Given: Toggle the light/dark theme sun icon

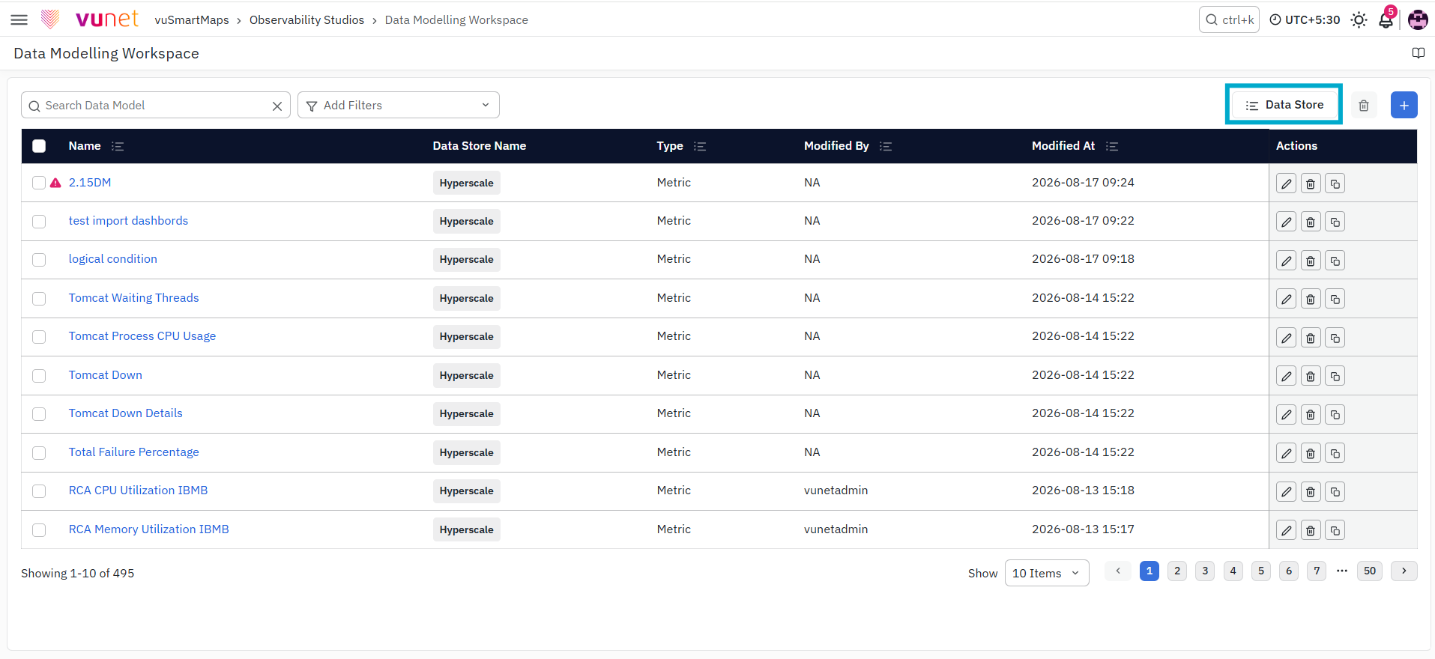Looking at the screenshot, I should point(1359,20).
